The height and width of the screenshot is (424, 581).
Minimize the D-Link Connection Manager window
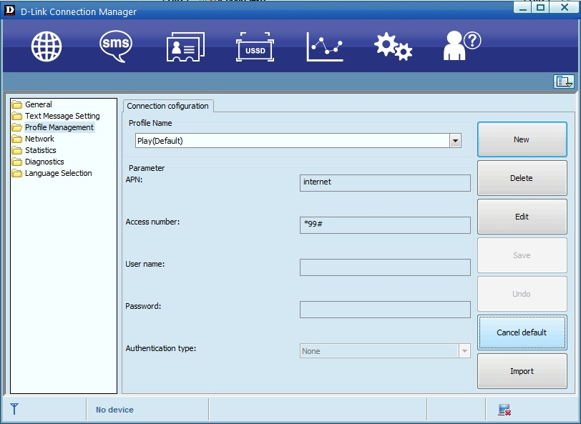(522, 7)
